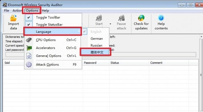
Task: Open Attack Options from the menu
Action: 53,64
